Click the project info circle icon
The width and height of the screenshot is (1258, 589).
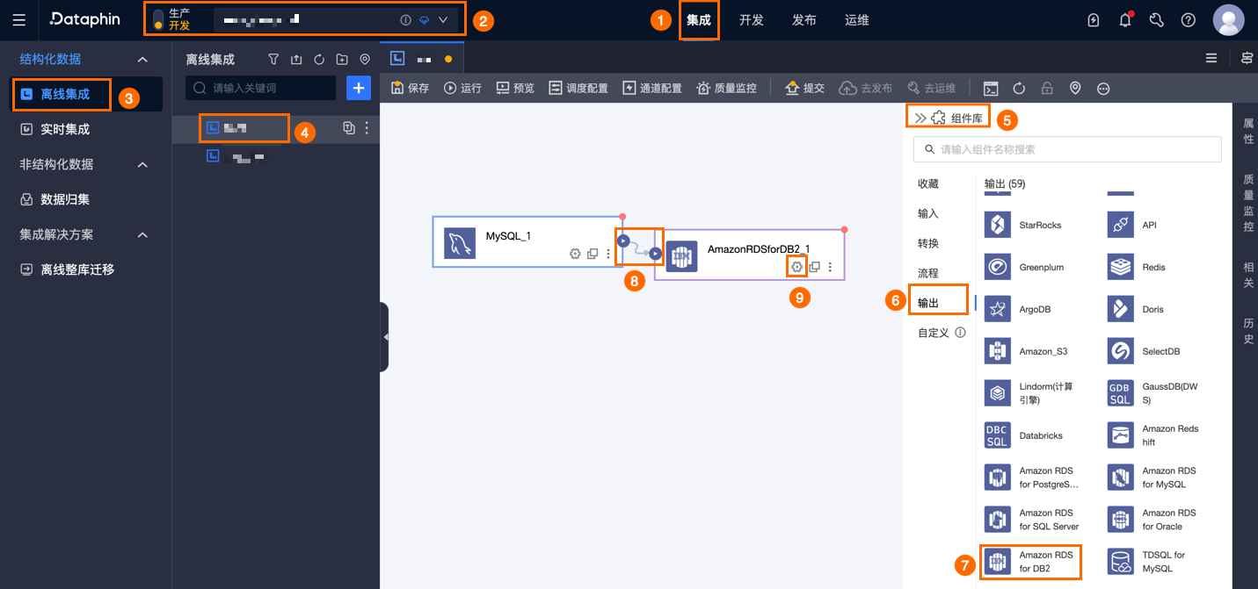pos(405,19)
